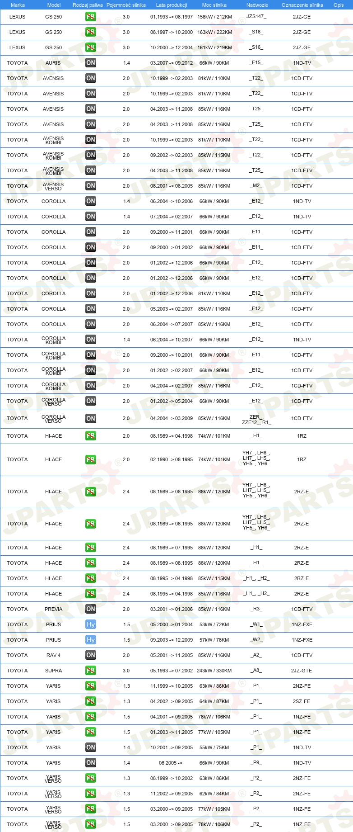Click the 53kW / 72KM power value
The width and height of the screenshot is (353, 832).
[x=214, y=624]
